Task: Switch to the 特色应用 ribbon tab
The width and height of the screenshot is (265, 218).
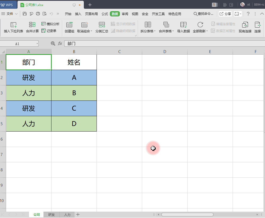Action: point(175,14)
